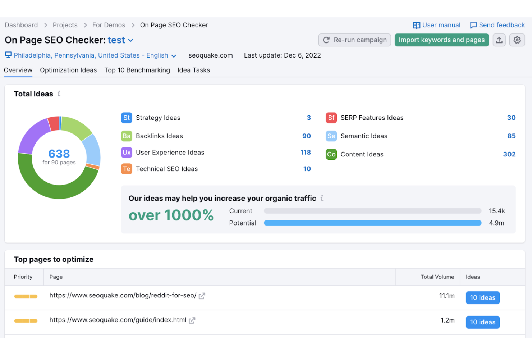Click the SERP Features Ideas count 30
The height and width of the screenshot is (355, 532).
[512, 118]
